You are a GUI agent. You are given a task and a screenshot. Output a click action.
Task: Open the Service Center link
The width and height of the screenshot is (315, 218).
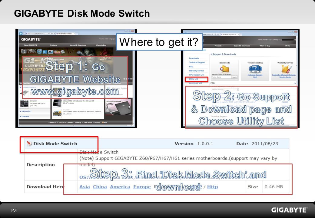[x=285, y=77]
